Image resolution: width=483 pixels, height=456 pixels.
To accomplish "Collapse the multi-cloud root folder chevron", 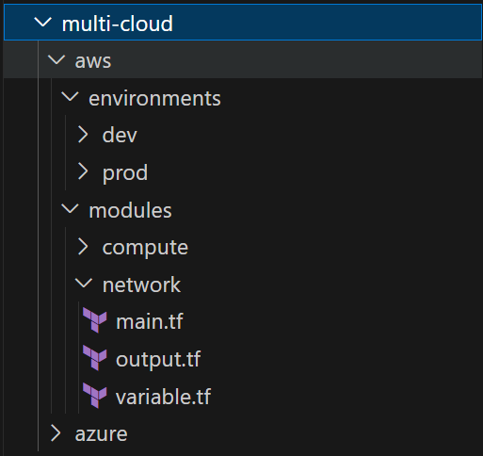I will point(42,23).
